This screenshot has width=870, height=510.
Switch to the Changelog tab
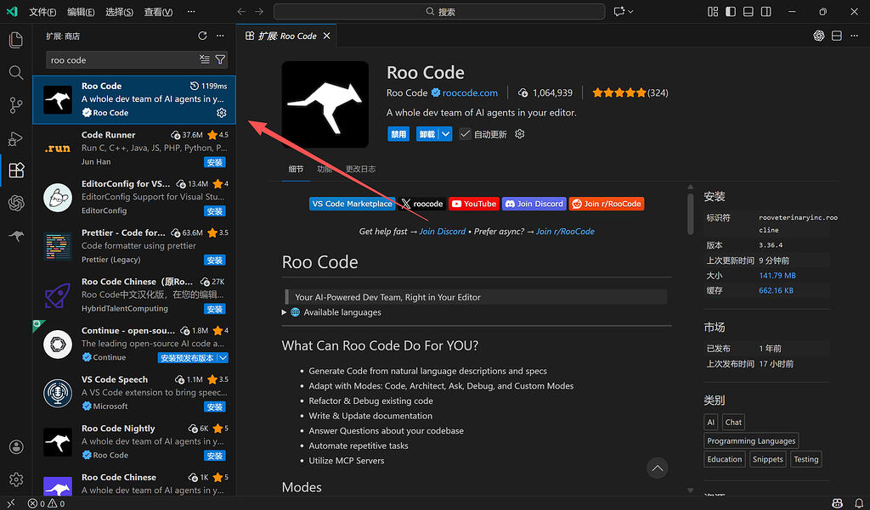point(360,169)
